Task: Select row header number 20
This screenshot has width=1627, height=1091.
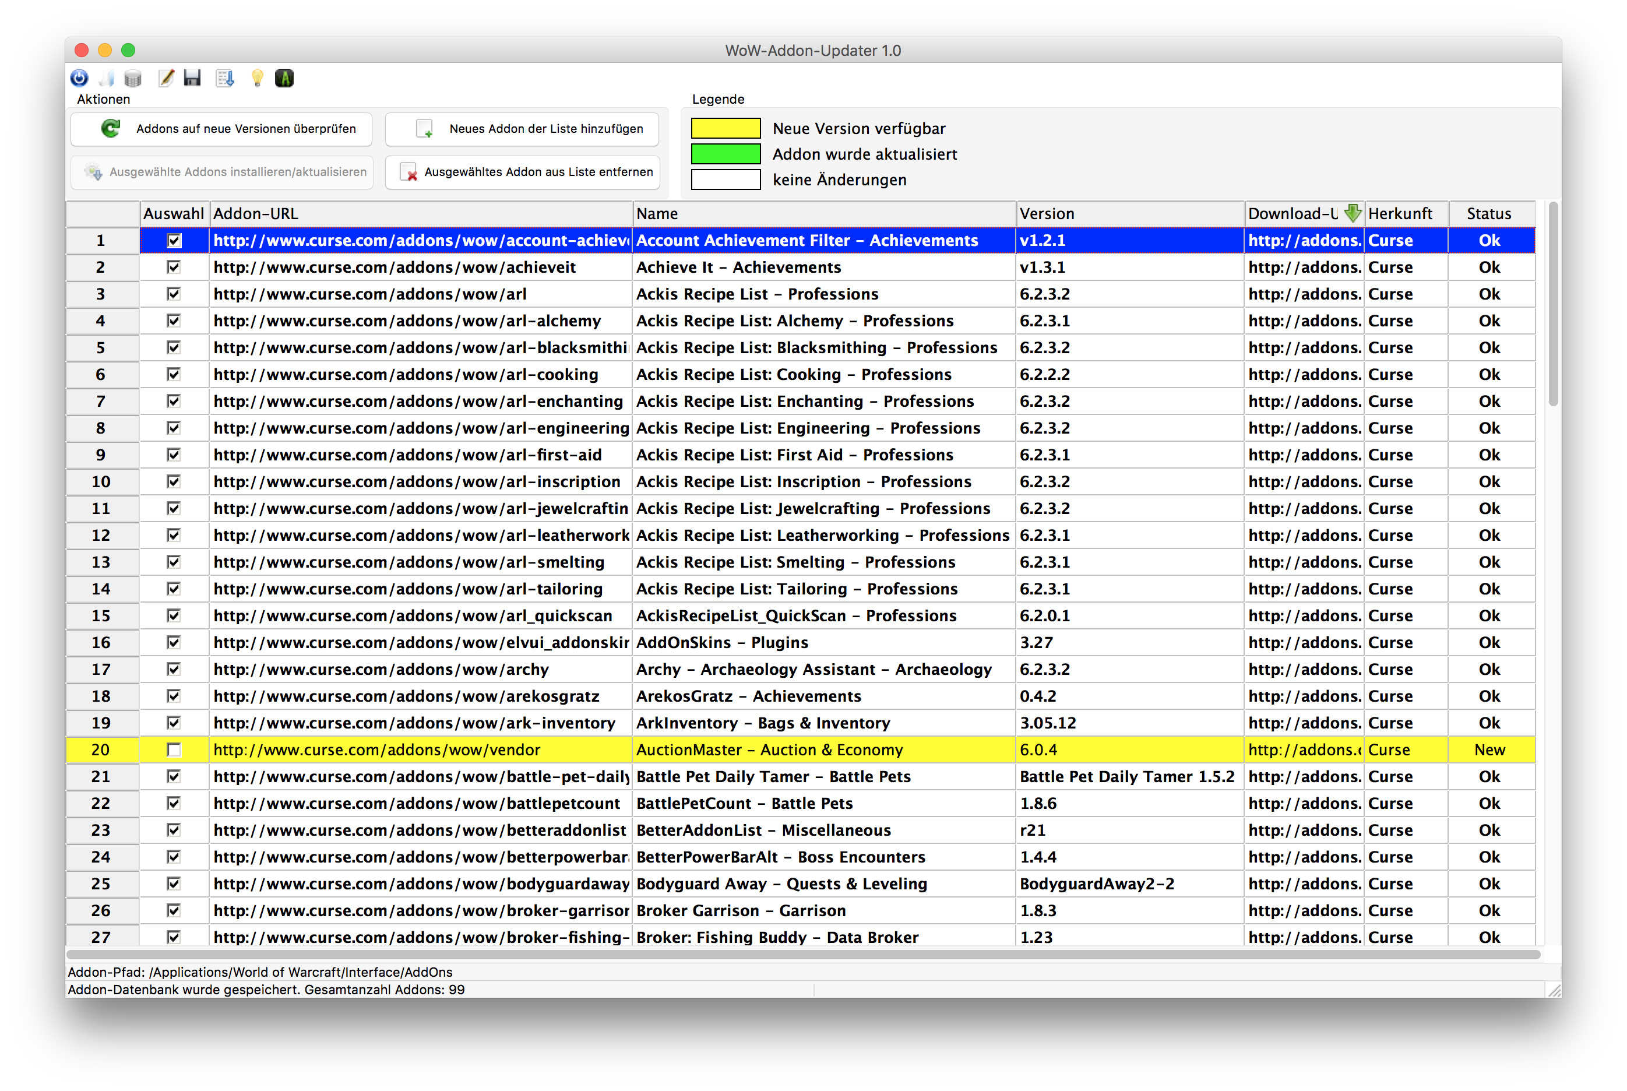Action: click(x=102, y=749)
